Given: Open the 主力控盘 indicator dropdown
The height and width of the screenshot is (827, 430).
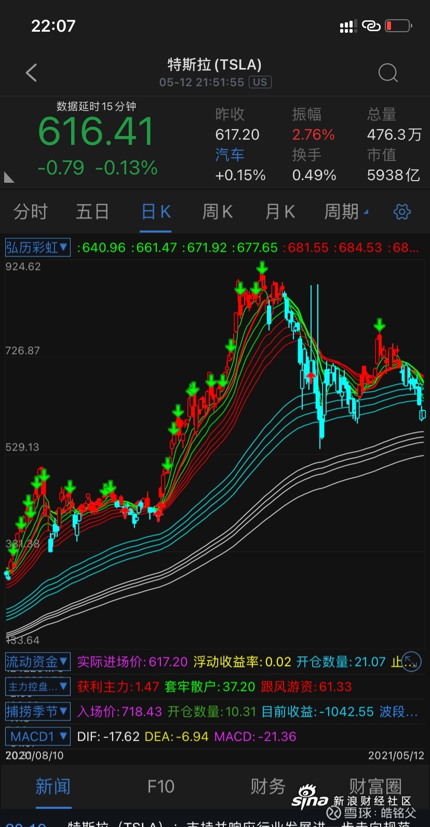Looking at the screenshot, I should click(x=37, y=686).
